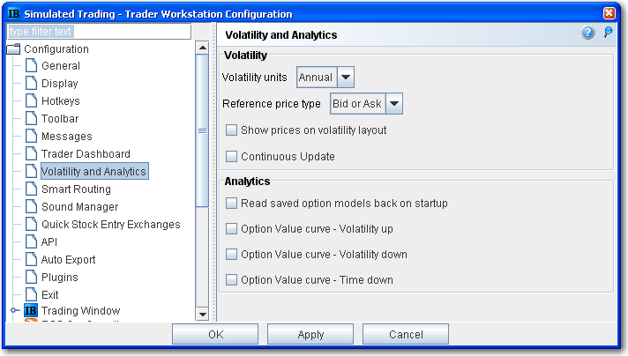Click the Configuration folder icon
This screenshot has width=628, height=356.
click(13, 49)
